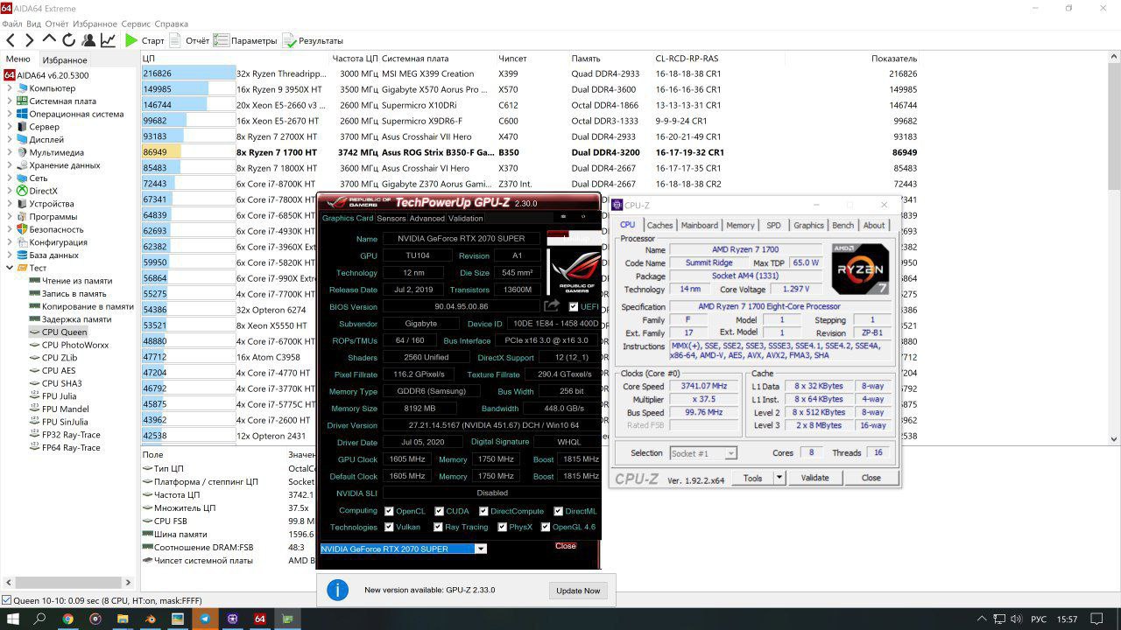Open Google Chrome from the taskbar

(x=68, y=619)
